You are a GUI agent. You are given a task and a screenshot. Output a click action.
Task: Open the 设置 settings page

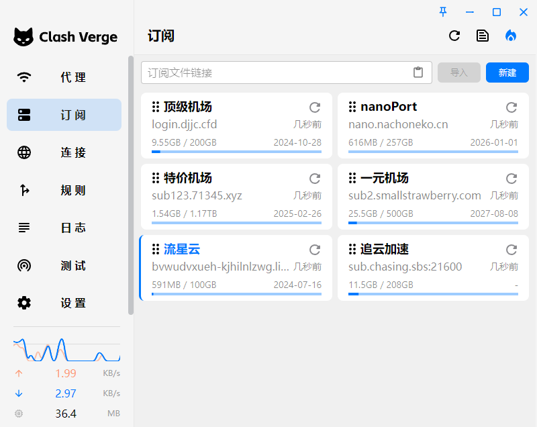[64, 303]
